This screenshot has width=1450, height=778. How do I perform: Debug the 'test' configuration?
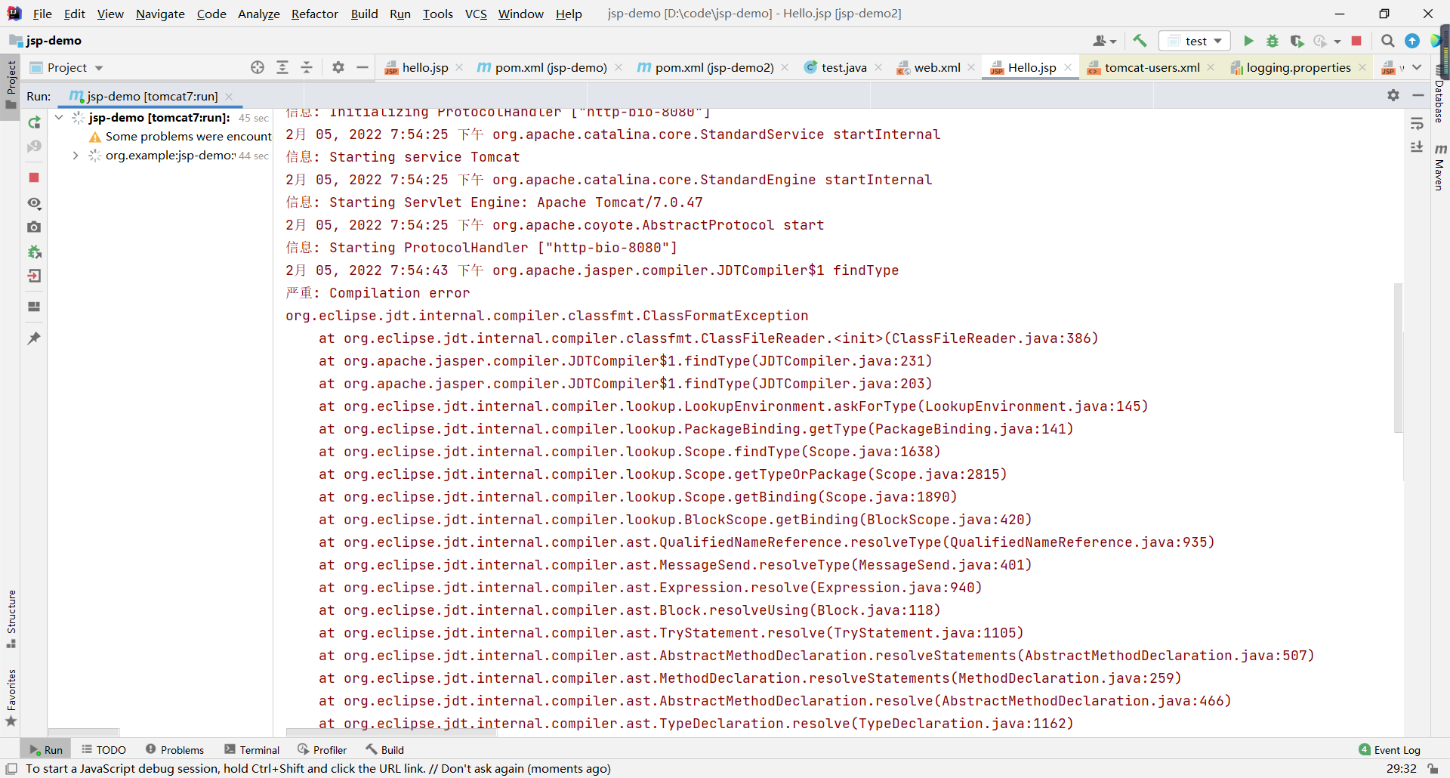pos(1273,41)
